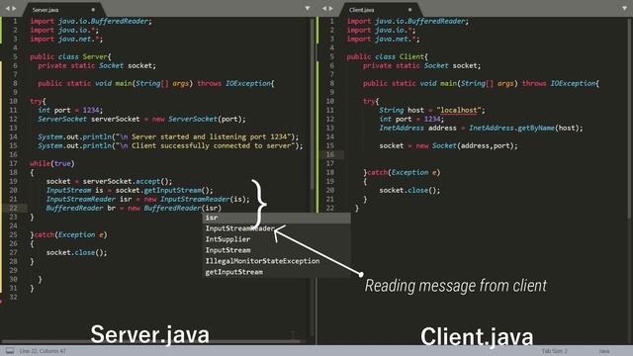Pick IllegalMonitorStateException from autocomplete popup
Viewport: 633px width, 356px height.
[x=277, y=261]
